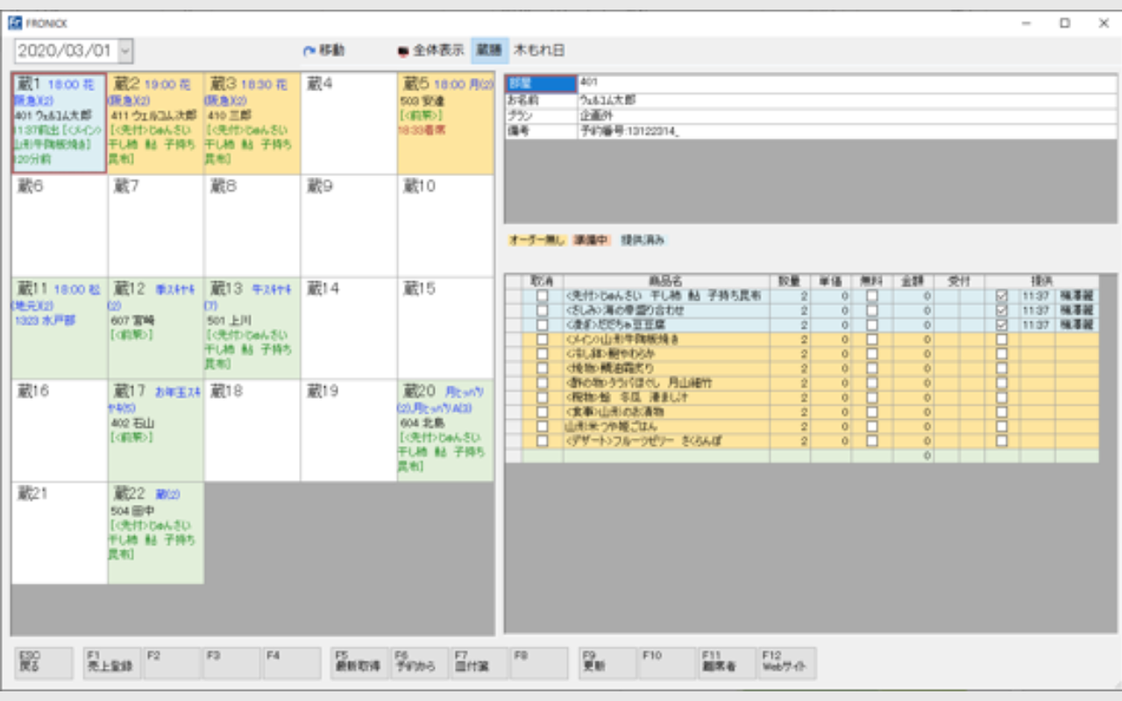The height and width of the screenshot is (701, 1122).
Task: Click the F9 更新 button
Action: (607, 663)
